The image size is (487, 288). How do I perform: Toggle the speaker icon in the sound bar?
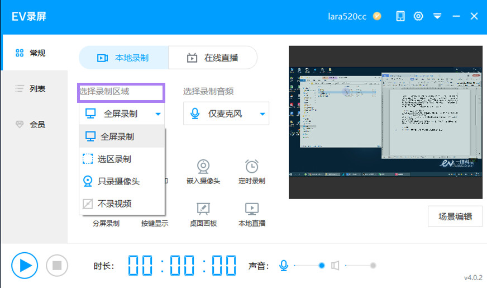(x=335, y=266)
